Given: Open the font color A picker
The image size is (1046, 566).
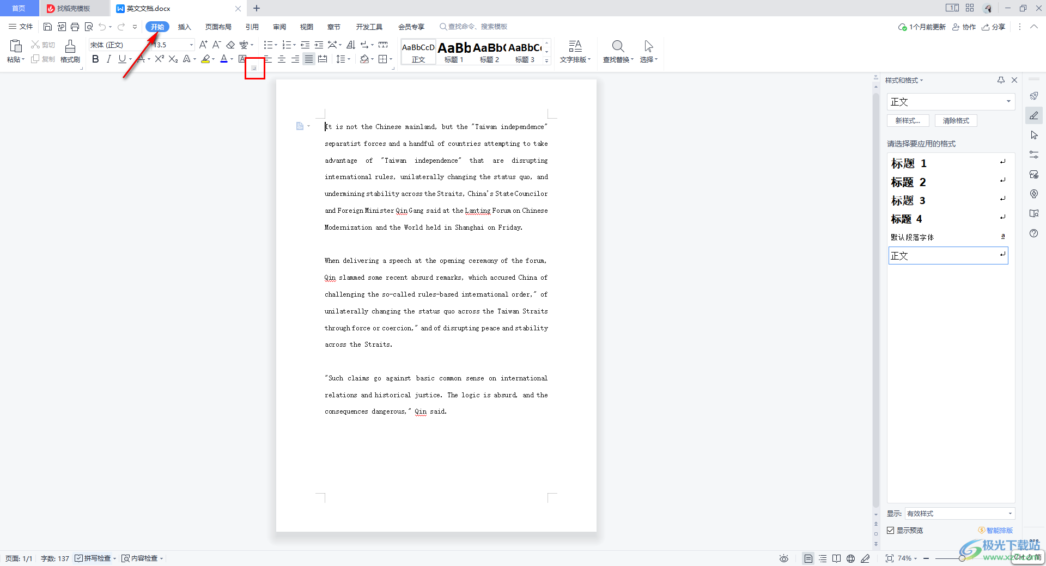Looking at the screenshot, I should (224, 59).
